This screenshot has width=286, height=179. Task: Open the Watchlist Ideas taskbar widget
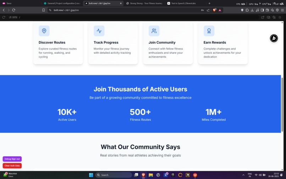pos(10,175)
